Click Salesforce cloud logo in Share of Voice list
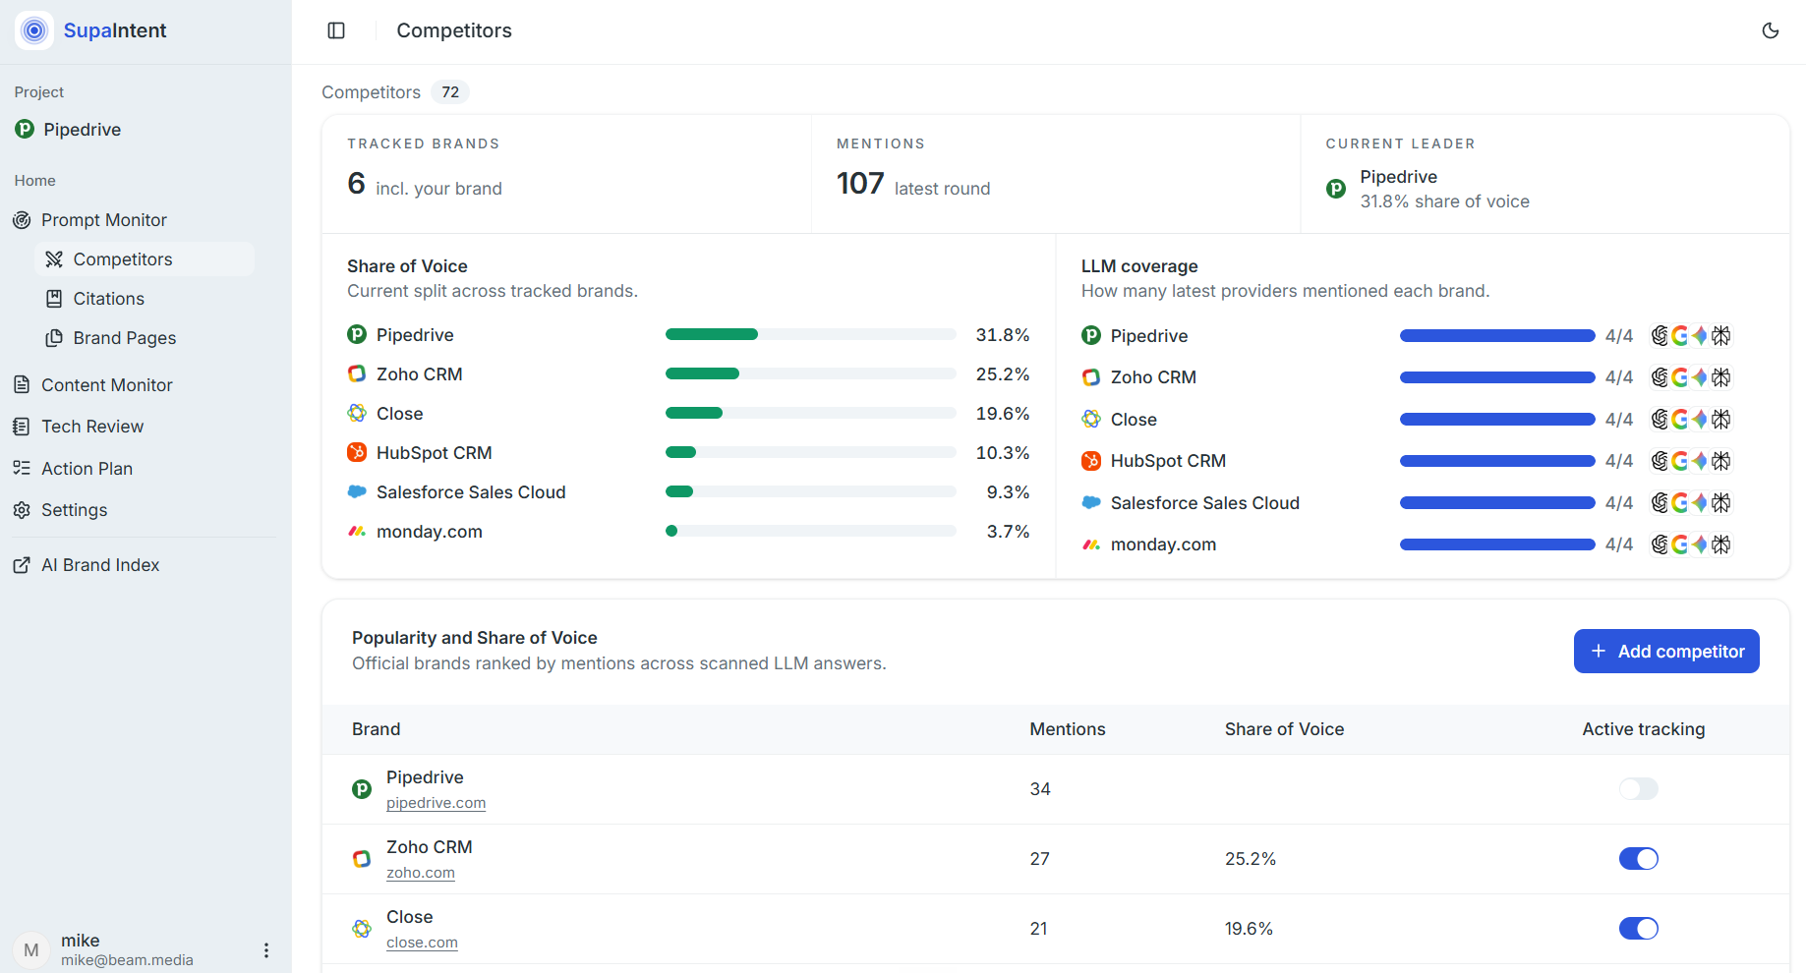This screenshot has width=1806, height=973. [x=357, y=492]
